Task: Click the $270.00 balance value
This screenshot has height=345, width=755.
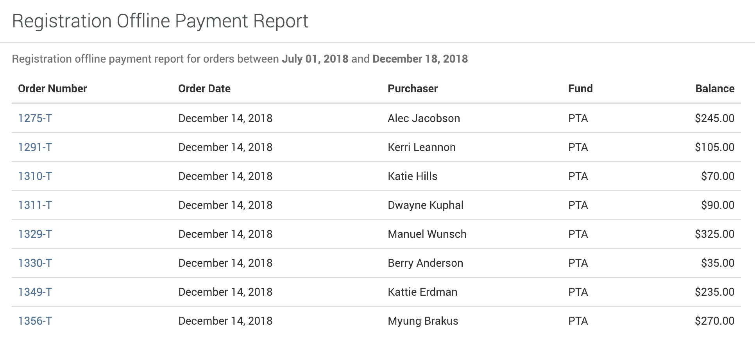Action: point(714,321)
